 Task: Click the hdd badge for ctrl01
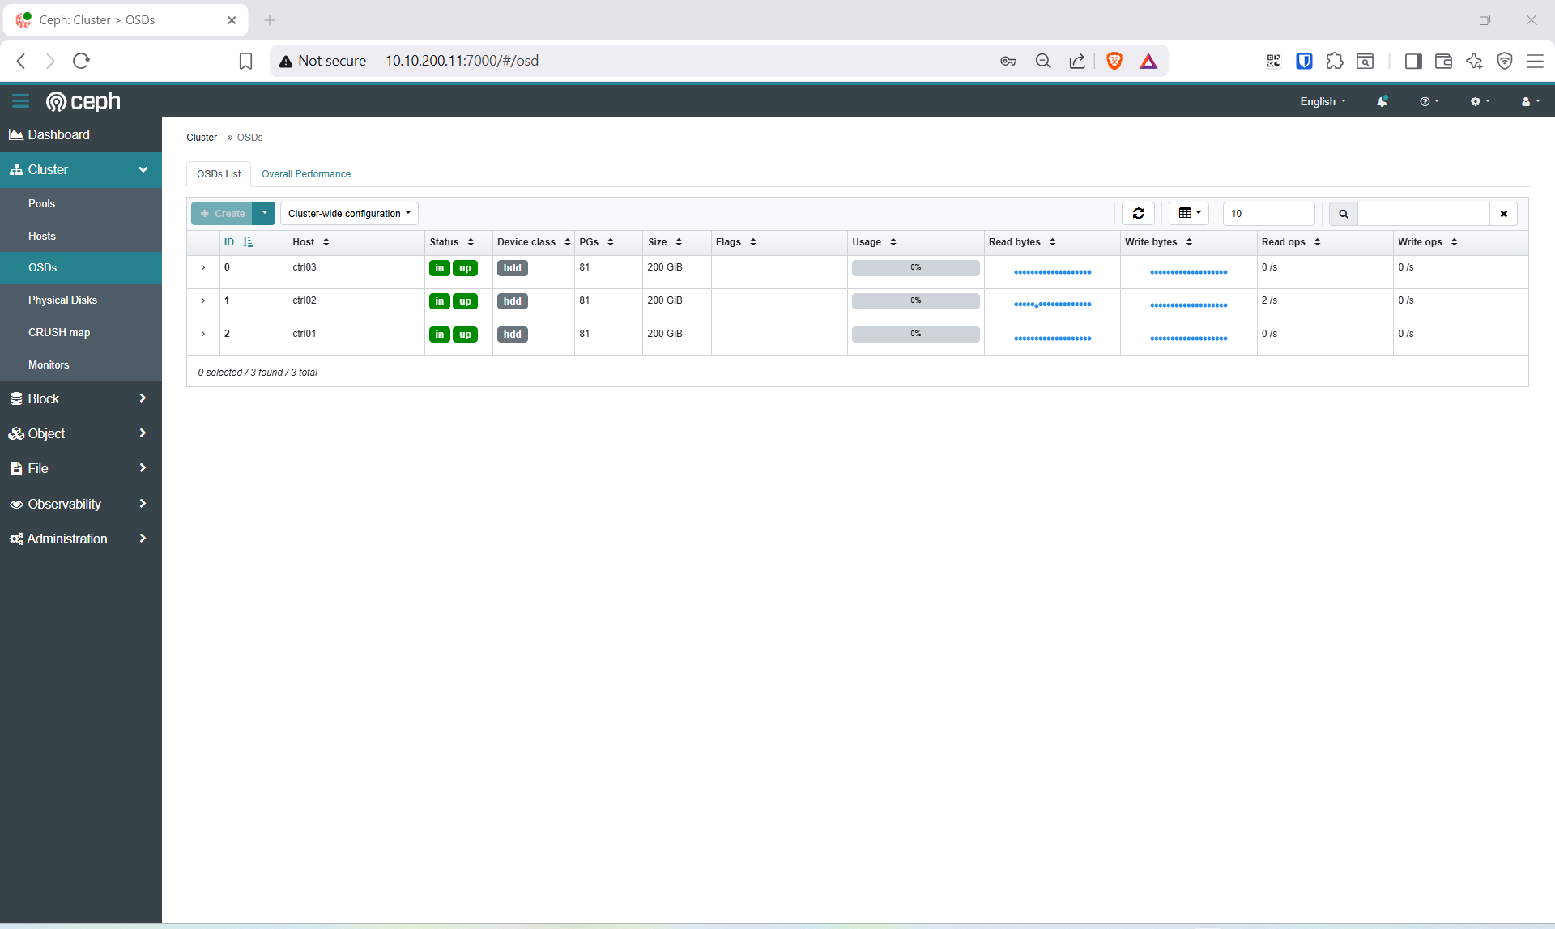click(x=512, y=335)
